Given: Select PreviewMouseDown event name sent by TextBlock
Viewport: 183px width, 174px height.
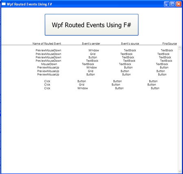Looking at the screenshot, I should point(48,61).
